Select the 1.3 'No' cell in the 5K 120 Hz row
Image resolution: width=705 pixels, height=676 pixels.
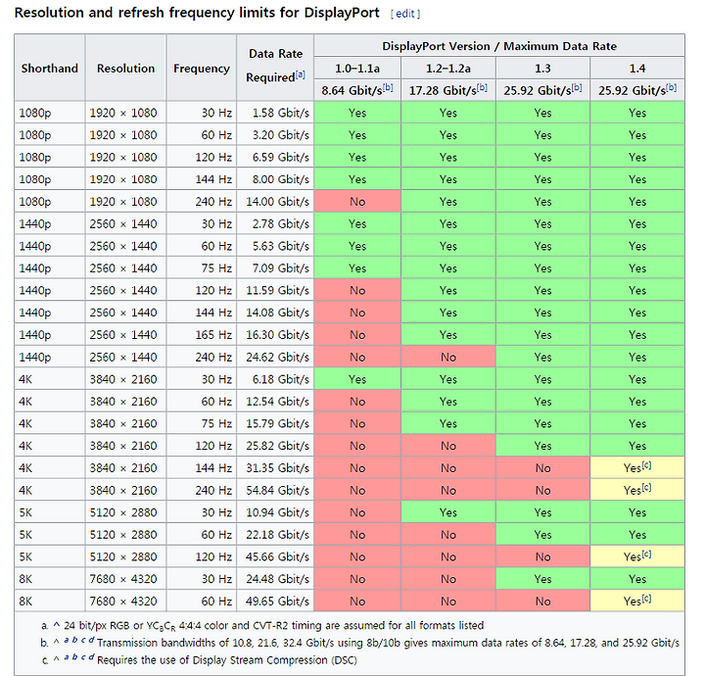542,556
